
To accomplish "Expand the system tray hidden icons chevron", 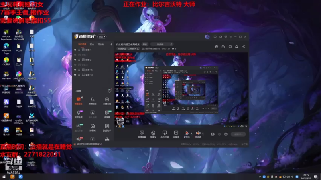I will [260, 177].
